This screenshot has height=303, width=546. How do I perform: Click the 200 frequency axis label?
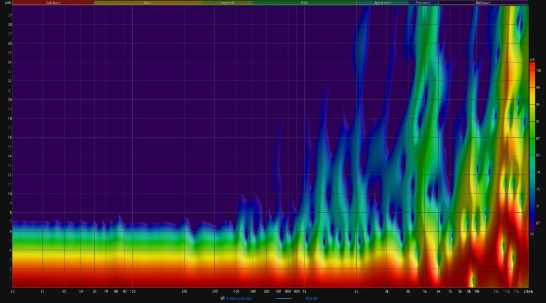pos(184,291)
